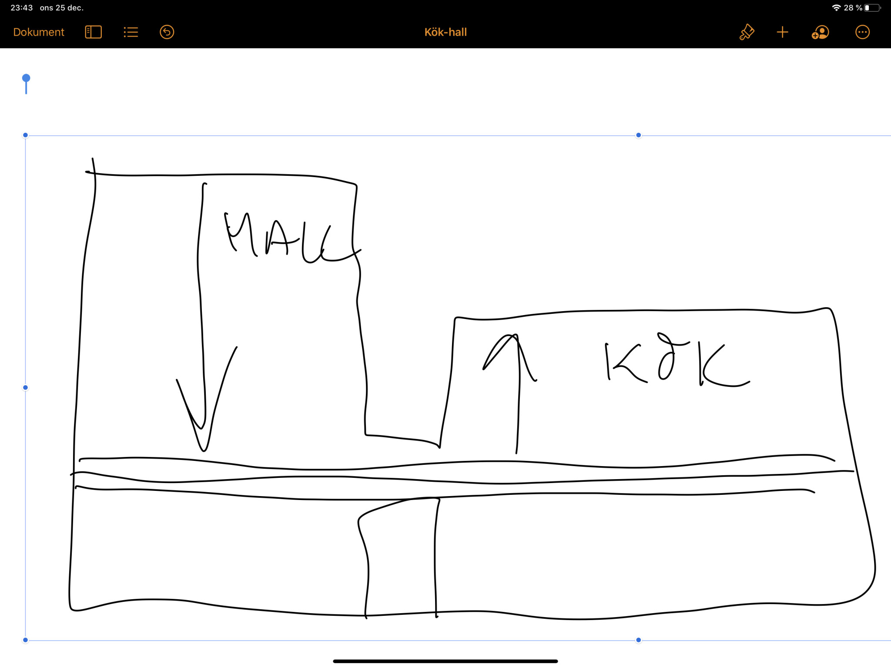Open the view options sidebar icon
891x668 pixels.
(93, 32)
